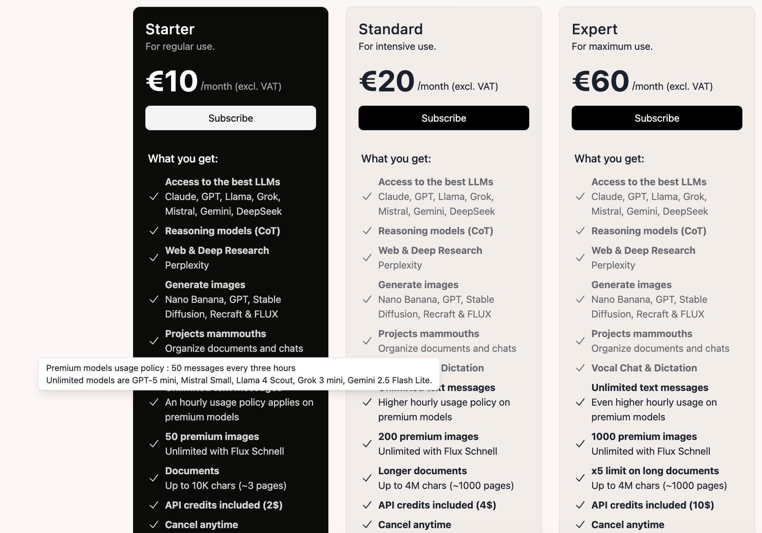
Task: Click checkmark next to Expert API credits included (10$)
Action: coord(580,505)
